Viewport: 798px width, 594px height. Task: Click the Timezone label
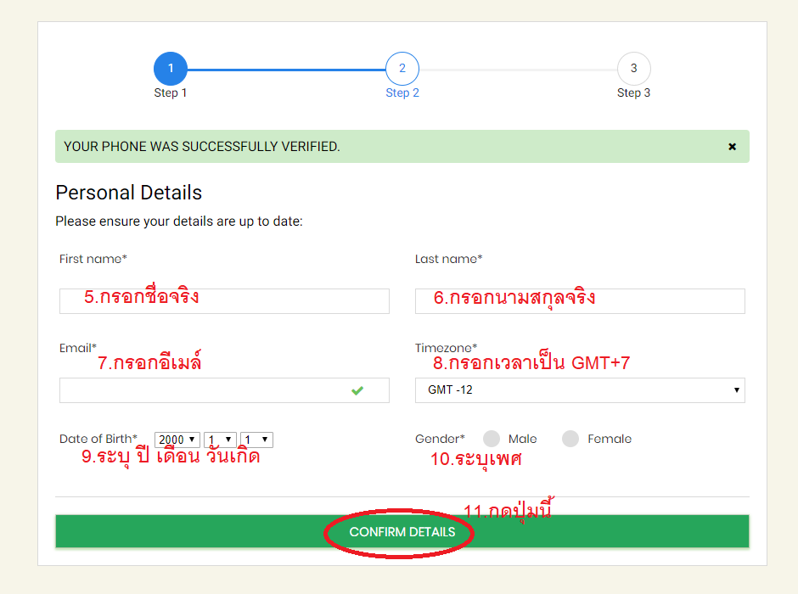446,348
